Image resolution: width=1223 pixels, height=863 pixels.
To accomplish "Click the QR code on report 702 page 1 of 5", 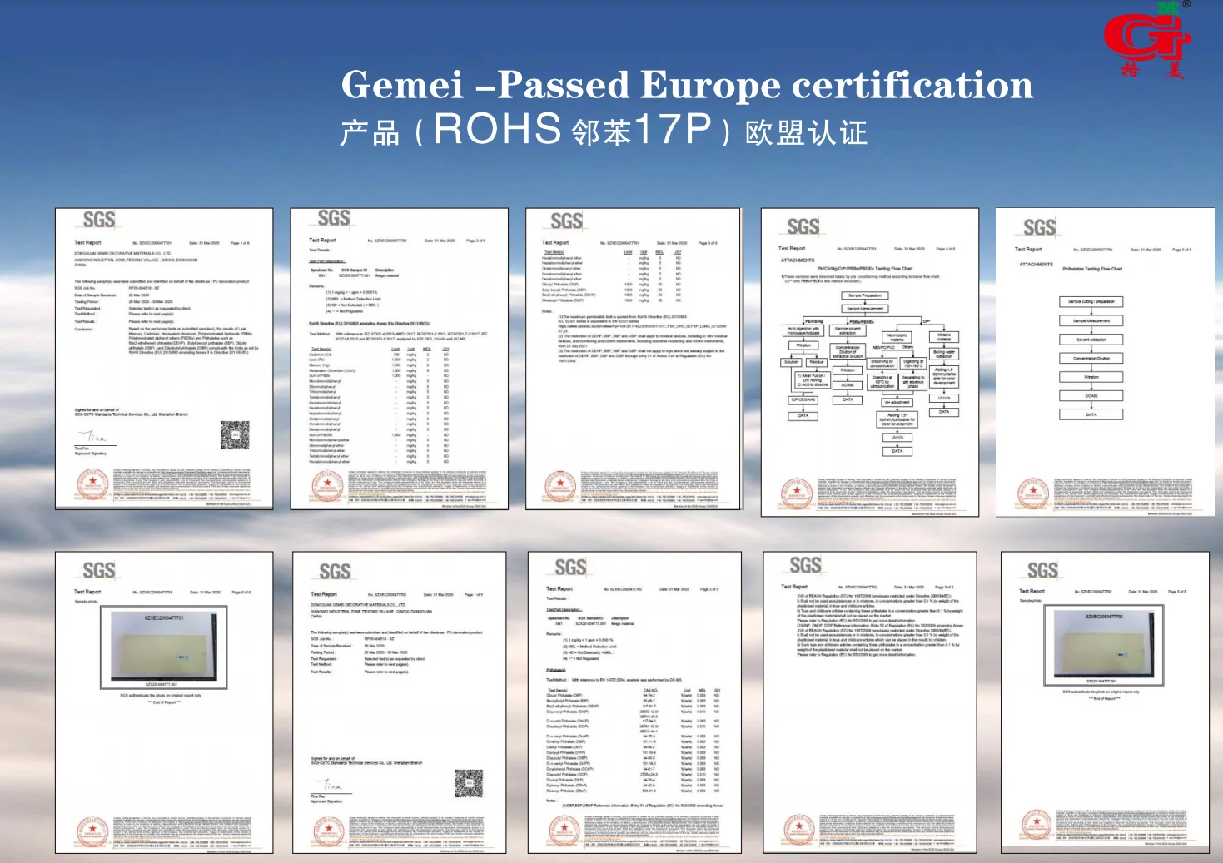I will pos(469,784).
